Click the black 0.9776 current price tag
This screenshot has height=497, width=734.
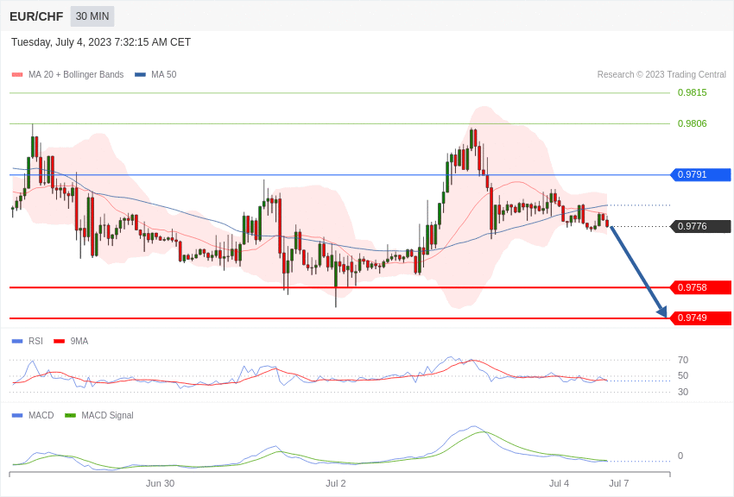pyautogui.click(x=701, y=226)
